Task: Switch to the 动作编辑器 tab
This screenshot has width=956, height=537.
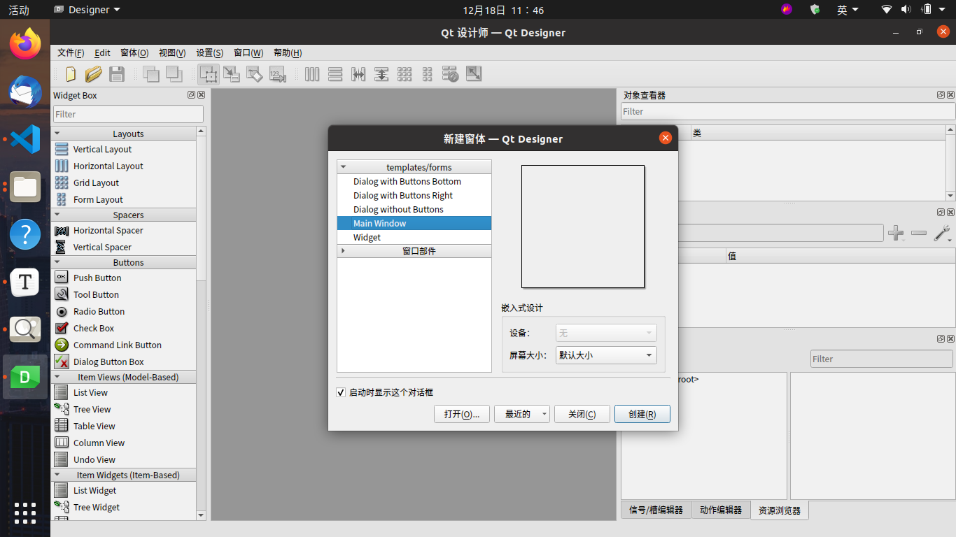Action: [x=721, y=510]
